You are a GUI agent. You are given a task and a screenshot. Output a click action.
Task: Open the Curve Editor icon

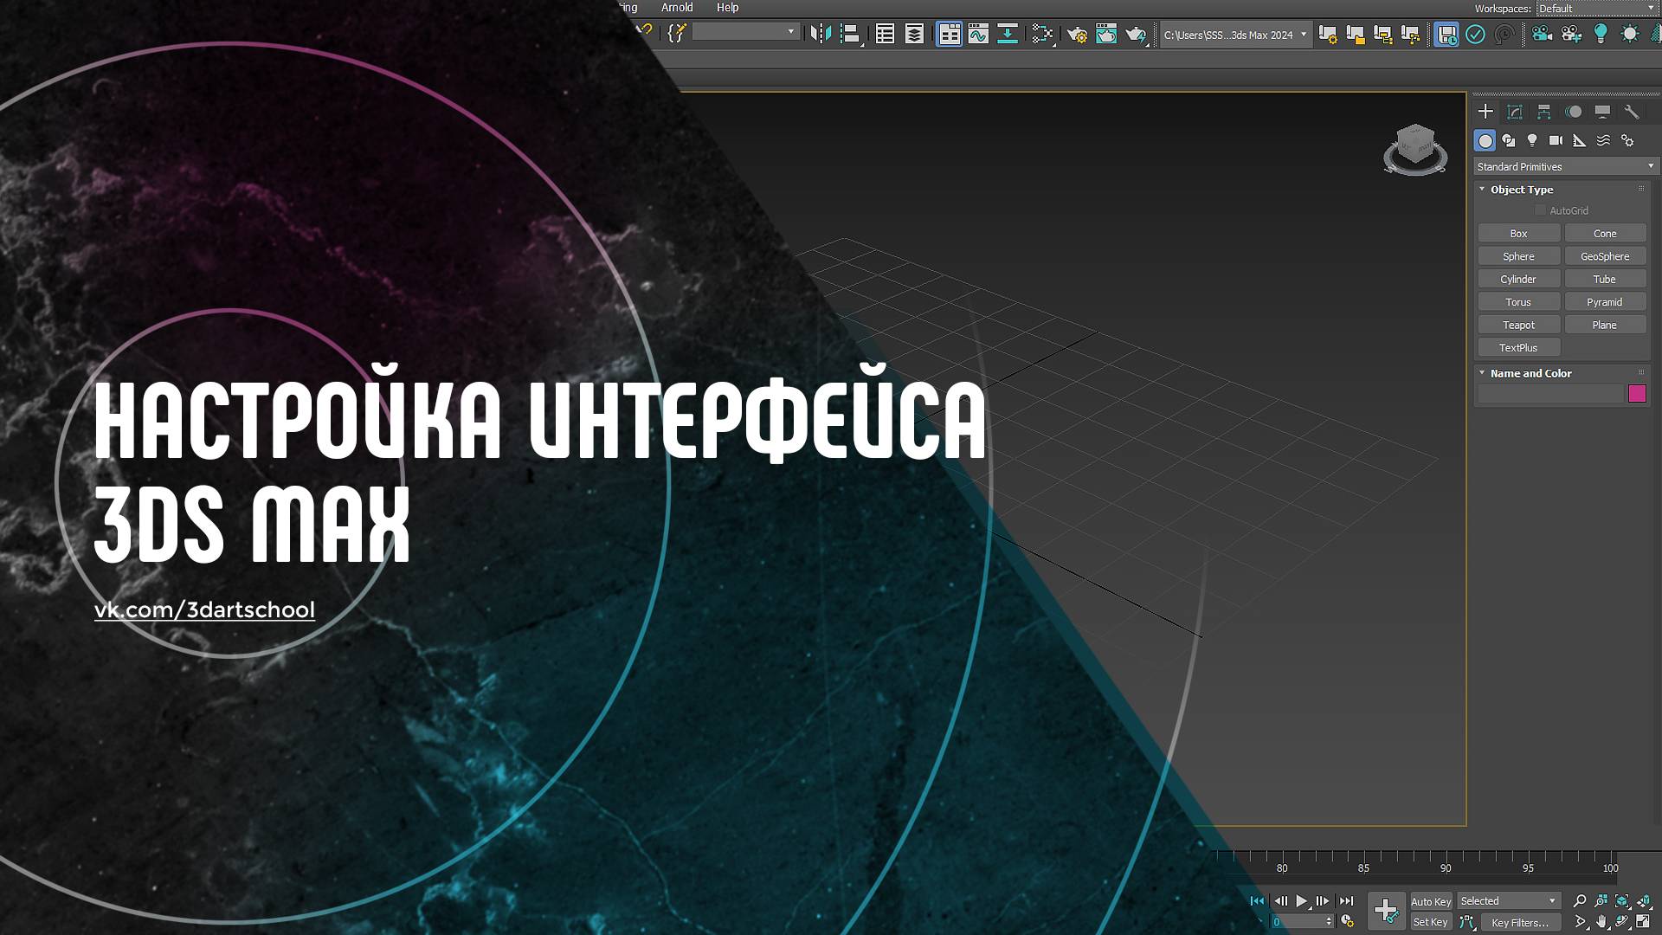[x=978, y=35]
